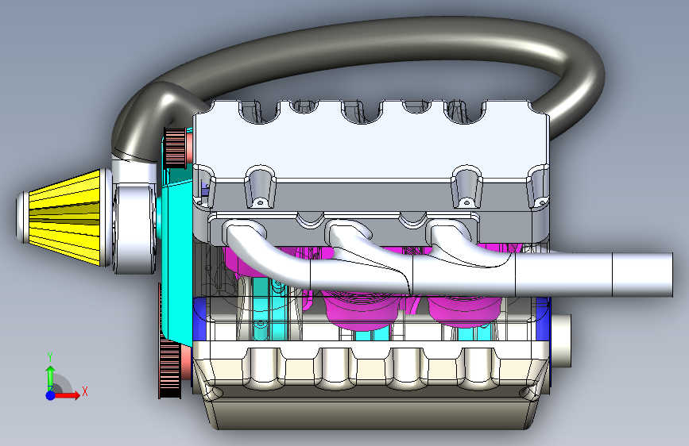
Task: Click the blue Z axis ball of triad
Action: click(50, 395)
